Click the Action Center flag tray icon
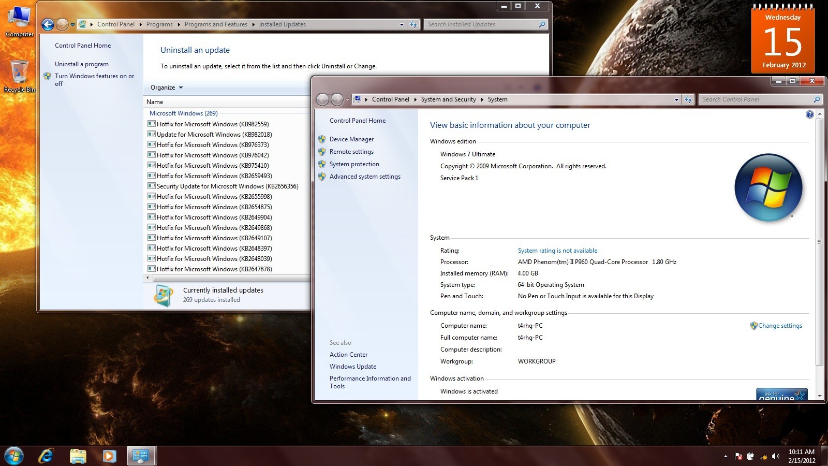The image size is (828, 466). (x=738, y=456)
